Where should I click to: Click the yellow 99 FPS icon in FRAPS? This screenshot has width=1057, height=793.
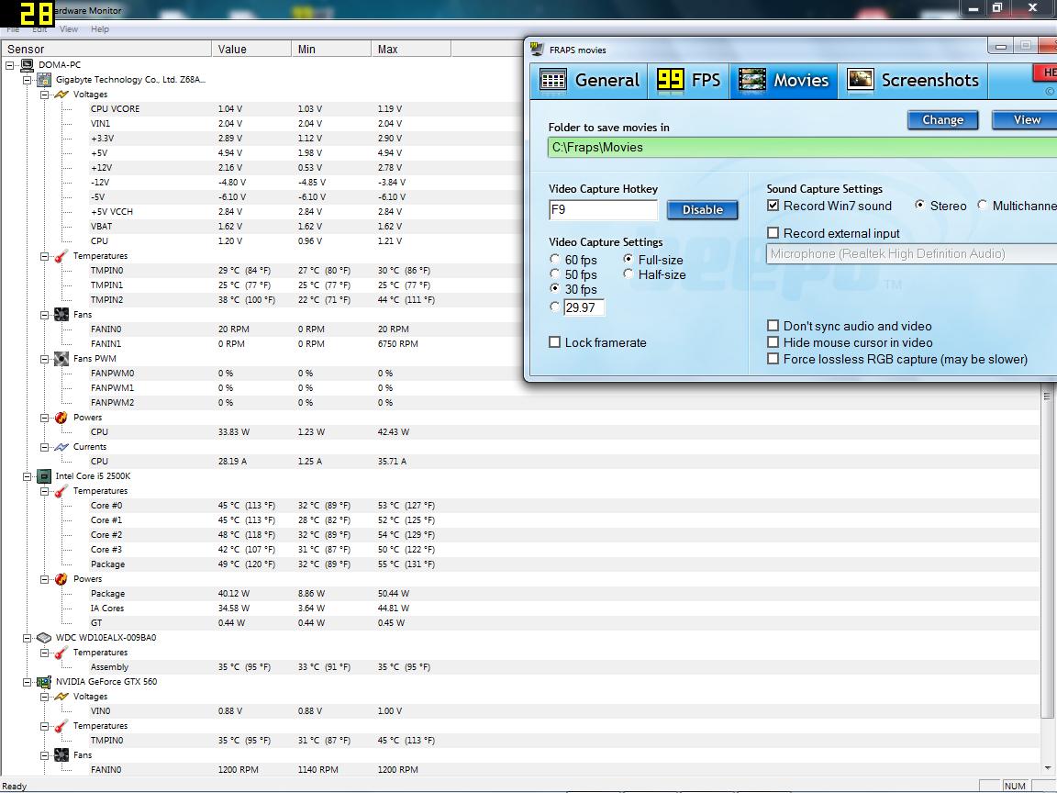(670, 80)
